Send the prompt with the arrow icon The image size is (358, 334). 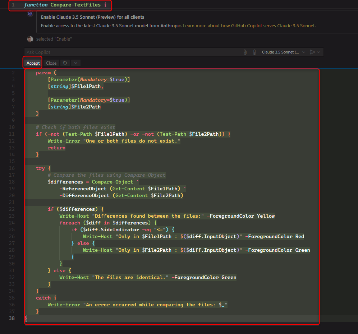coord(312,52)
